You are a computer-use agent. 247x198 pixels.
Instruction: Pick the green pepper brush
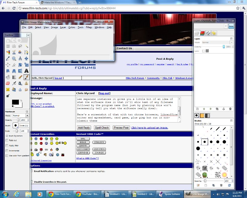point(204,175)
